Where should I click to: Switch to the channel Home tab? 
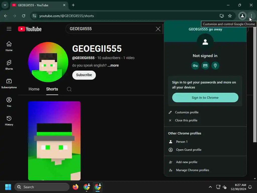pos(34,89)
